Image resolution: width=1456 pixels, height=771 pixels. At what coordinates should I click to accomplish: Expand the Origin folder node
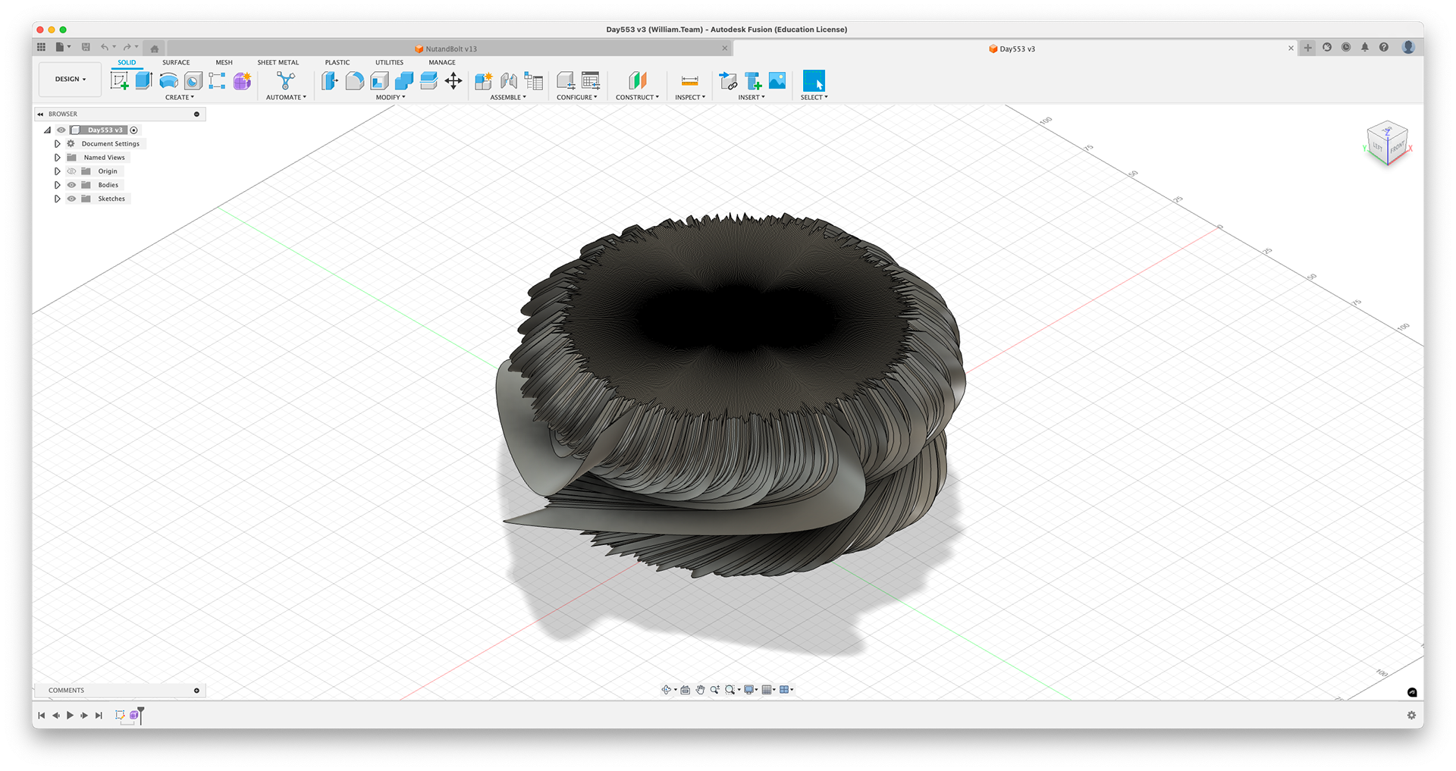57,171
